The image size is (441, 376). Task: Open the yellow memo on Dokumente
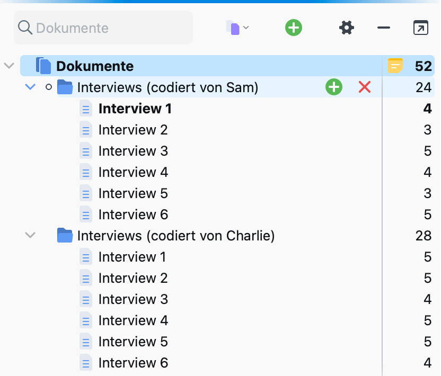click(x=395, y=65)
